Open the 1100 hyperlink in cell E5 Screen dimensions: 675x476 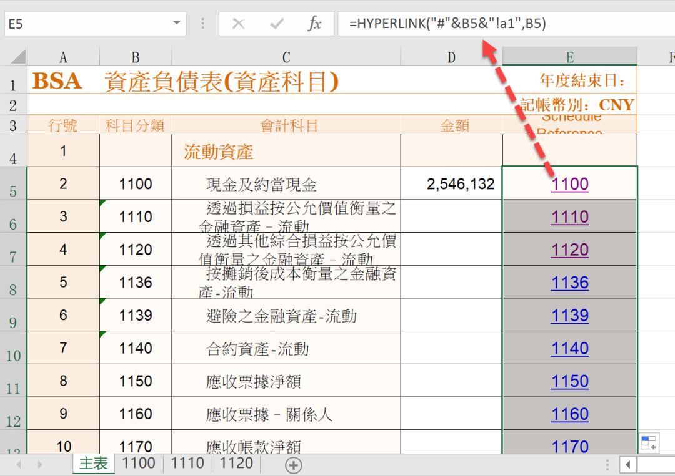point(569,183)
